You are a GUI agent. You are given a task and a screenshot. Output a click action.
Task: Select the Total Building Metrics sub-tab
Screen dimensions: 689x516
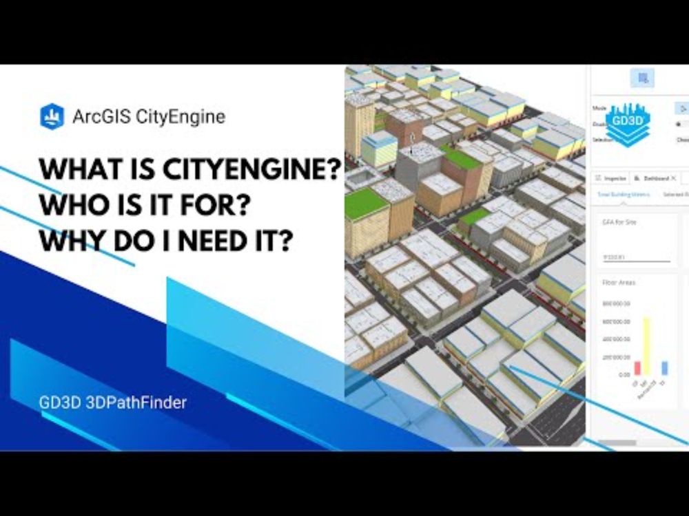coord(624,195)
